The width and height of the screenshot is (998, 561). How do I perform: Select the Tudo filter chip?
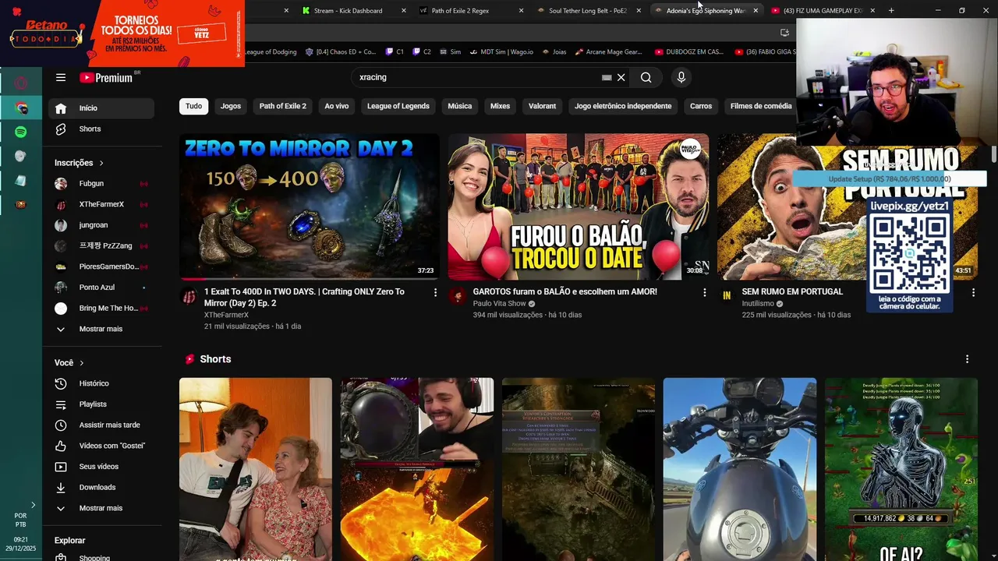click(x=193, y=106)
